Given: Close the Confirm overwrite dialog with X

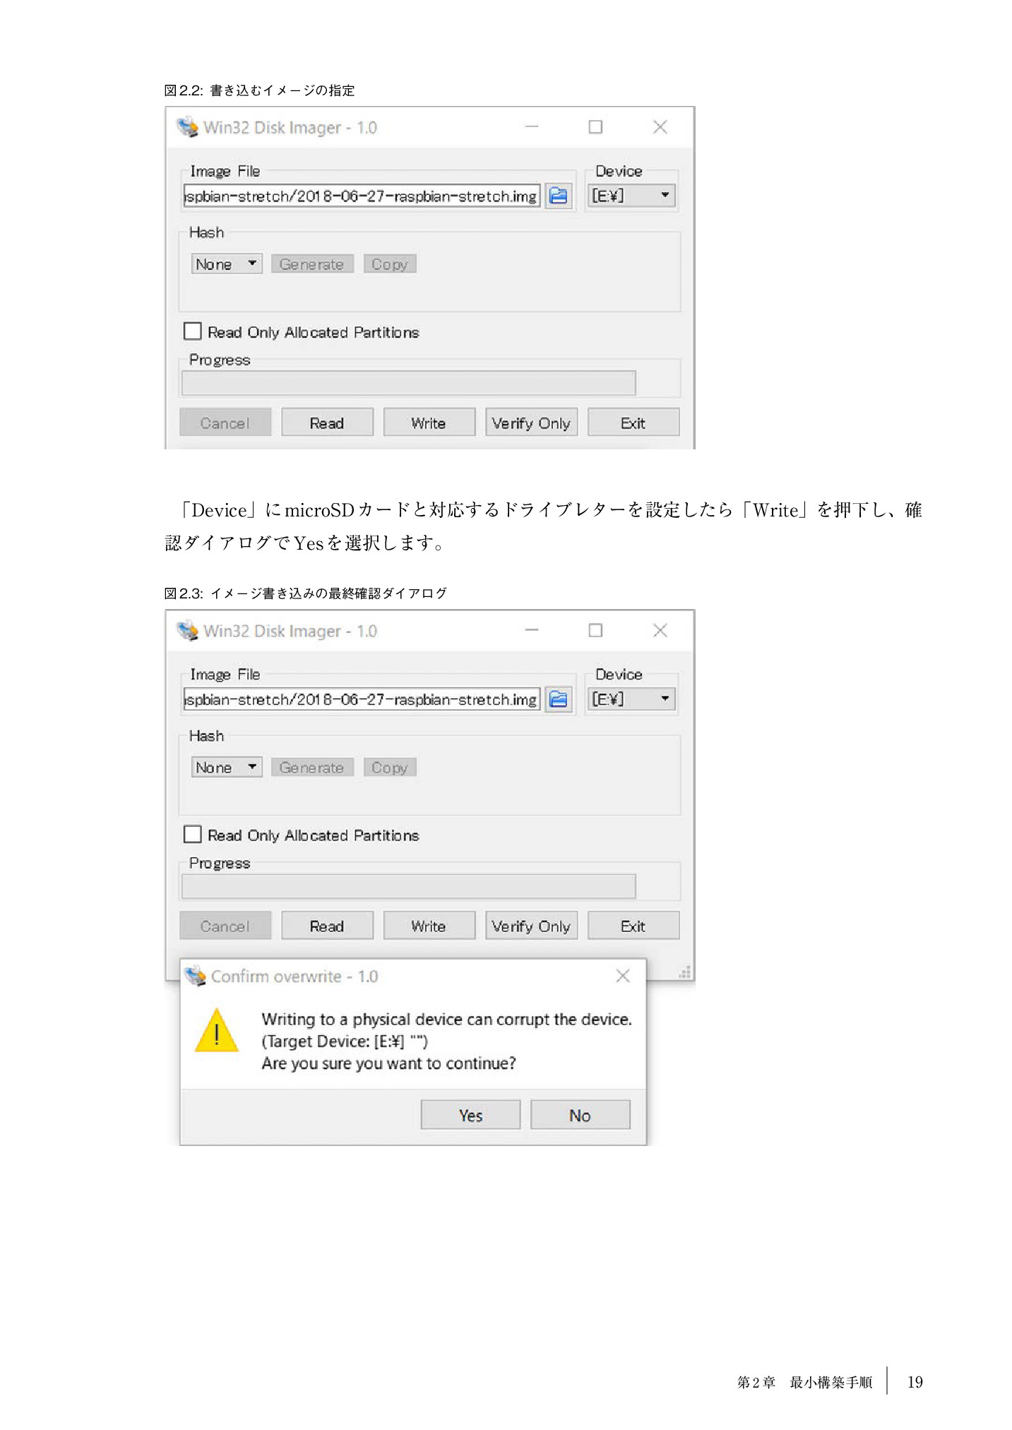Looking at the screenshot, I should pyautogui.click(x=622, y=976).
